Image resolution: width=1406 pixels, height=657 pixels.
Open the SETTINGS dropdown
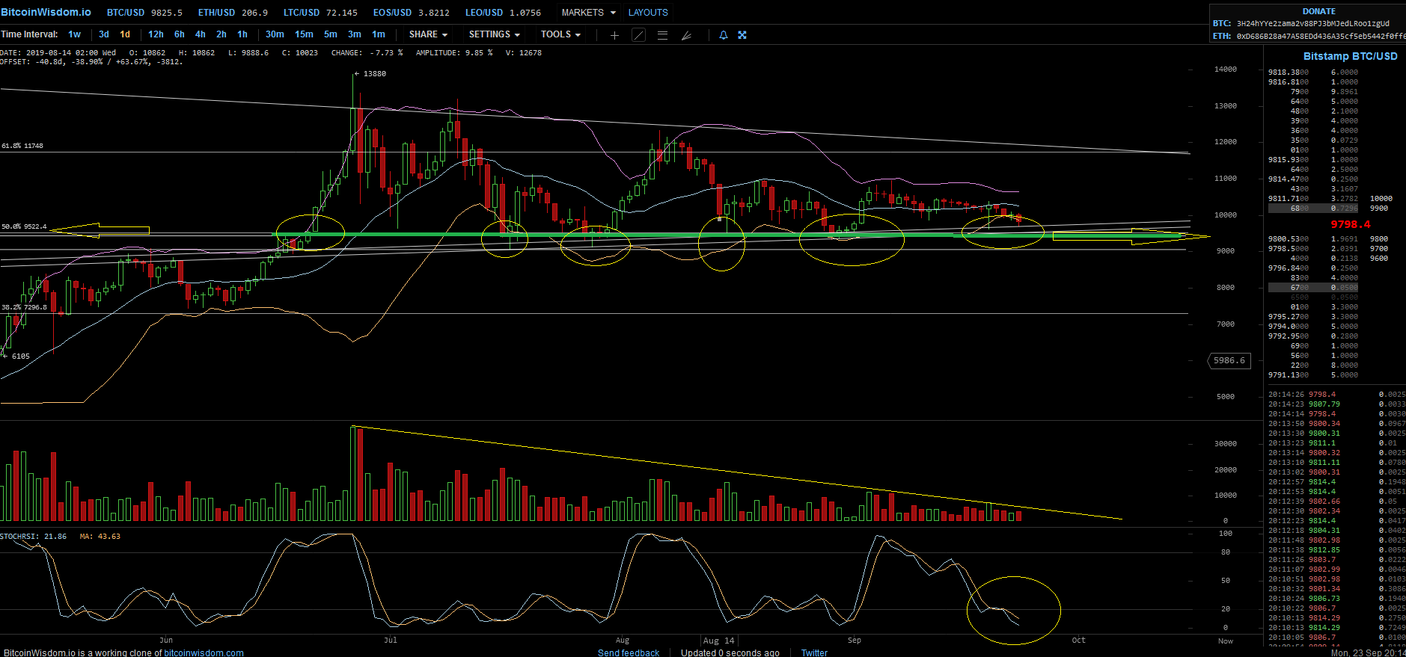(x=494, y=34)
